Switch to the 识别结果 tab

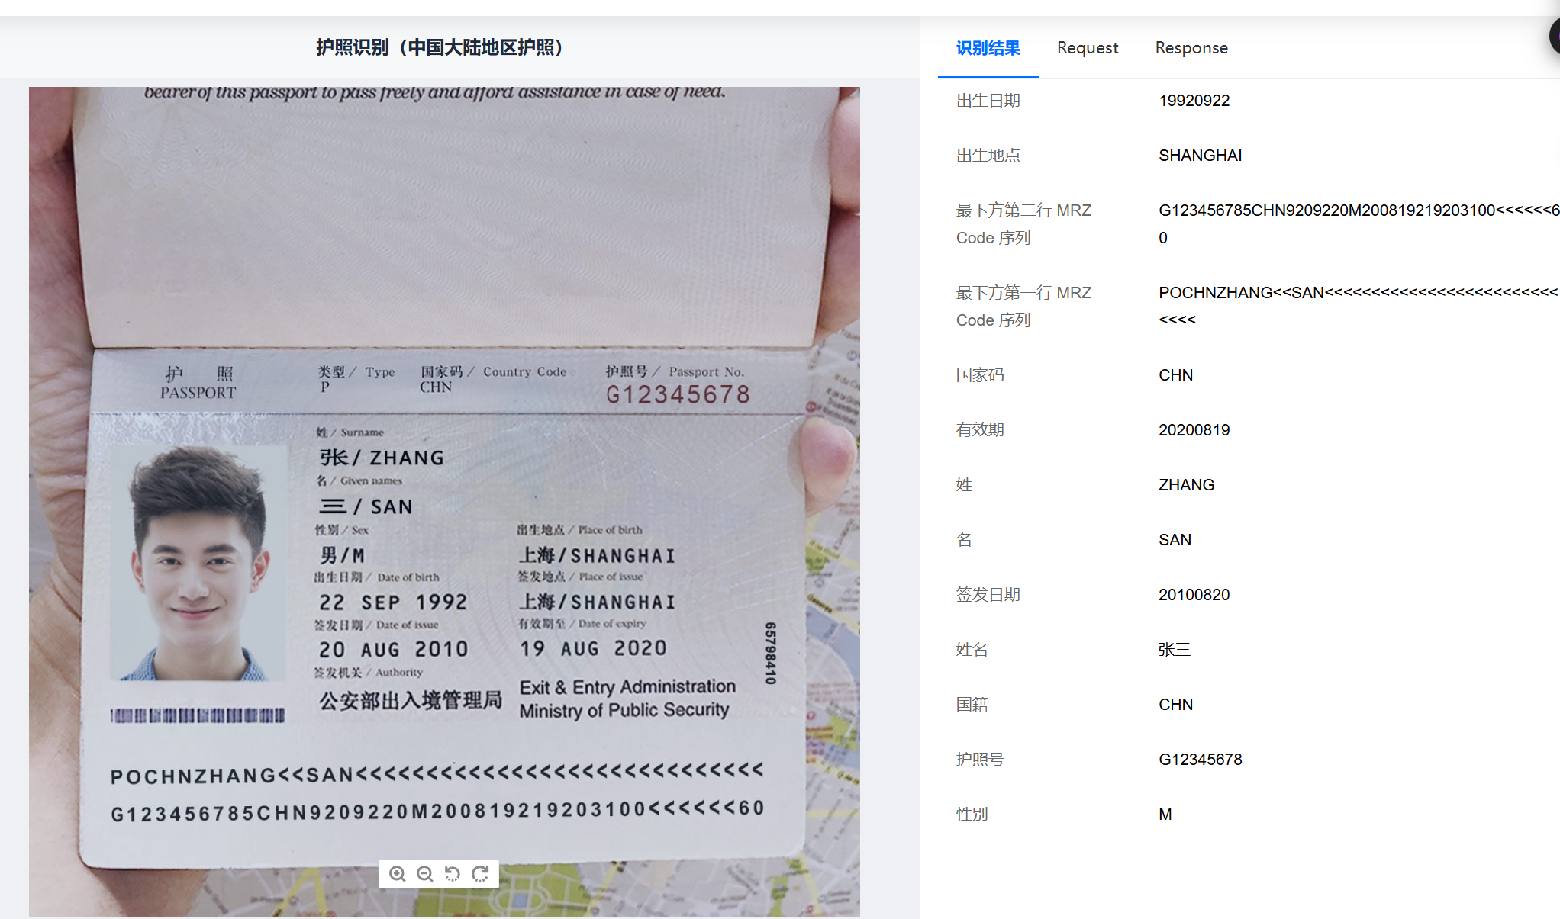point(988,48)
